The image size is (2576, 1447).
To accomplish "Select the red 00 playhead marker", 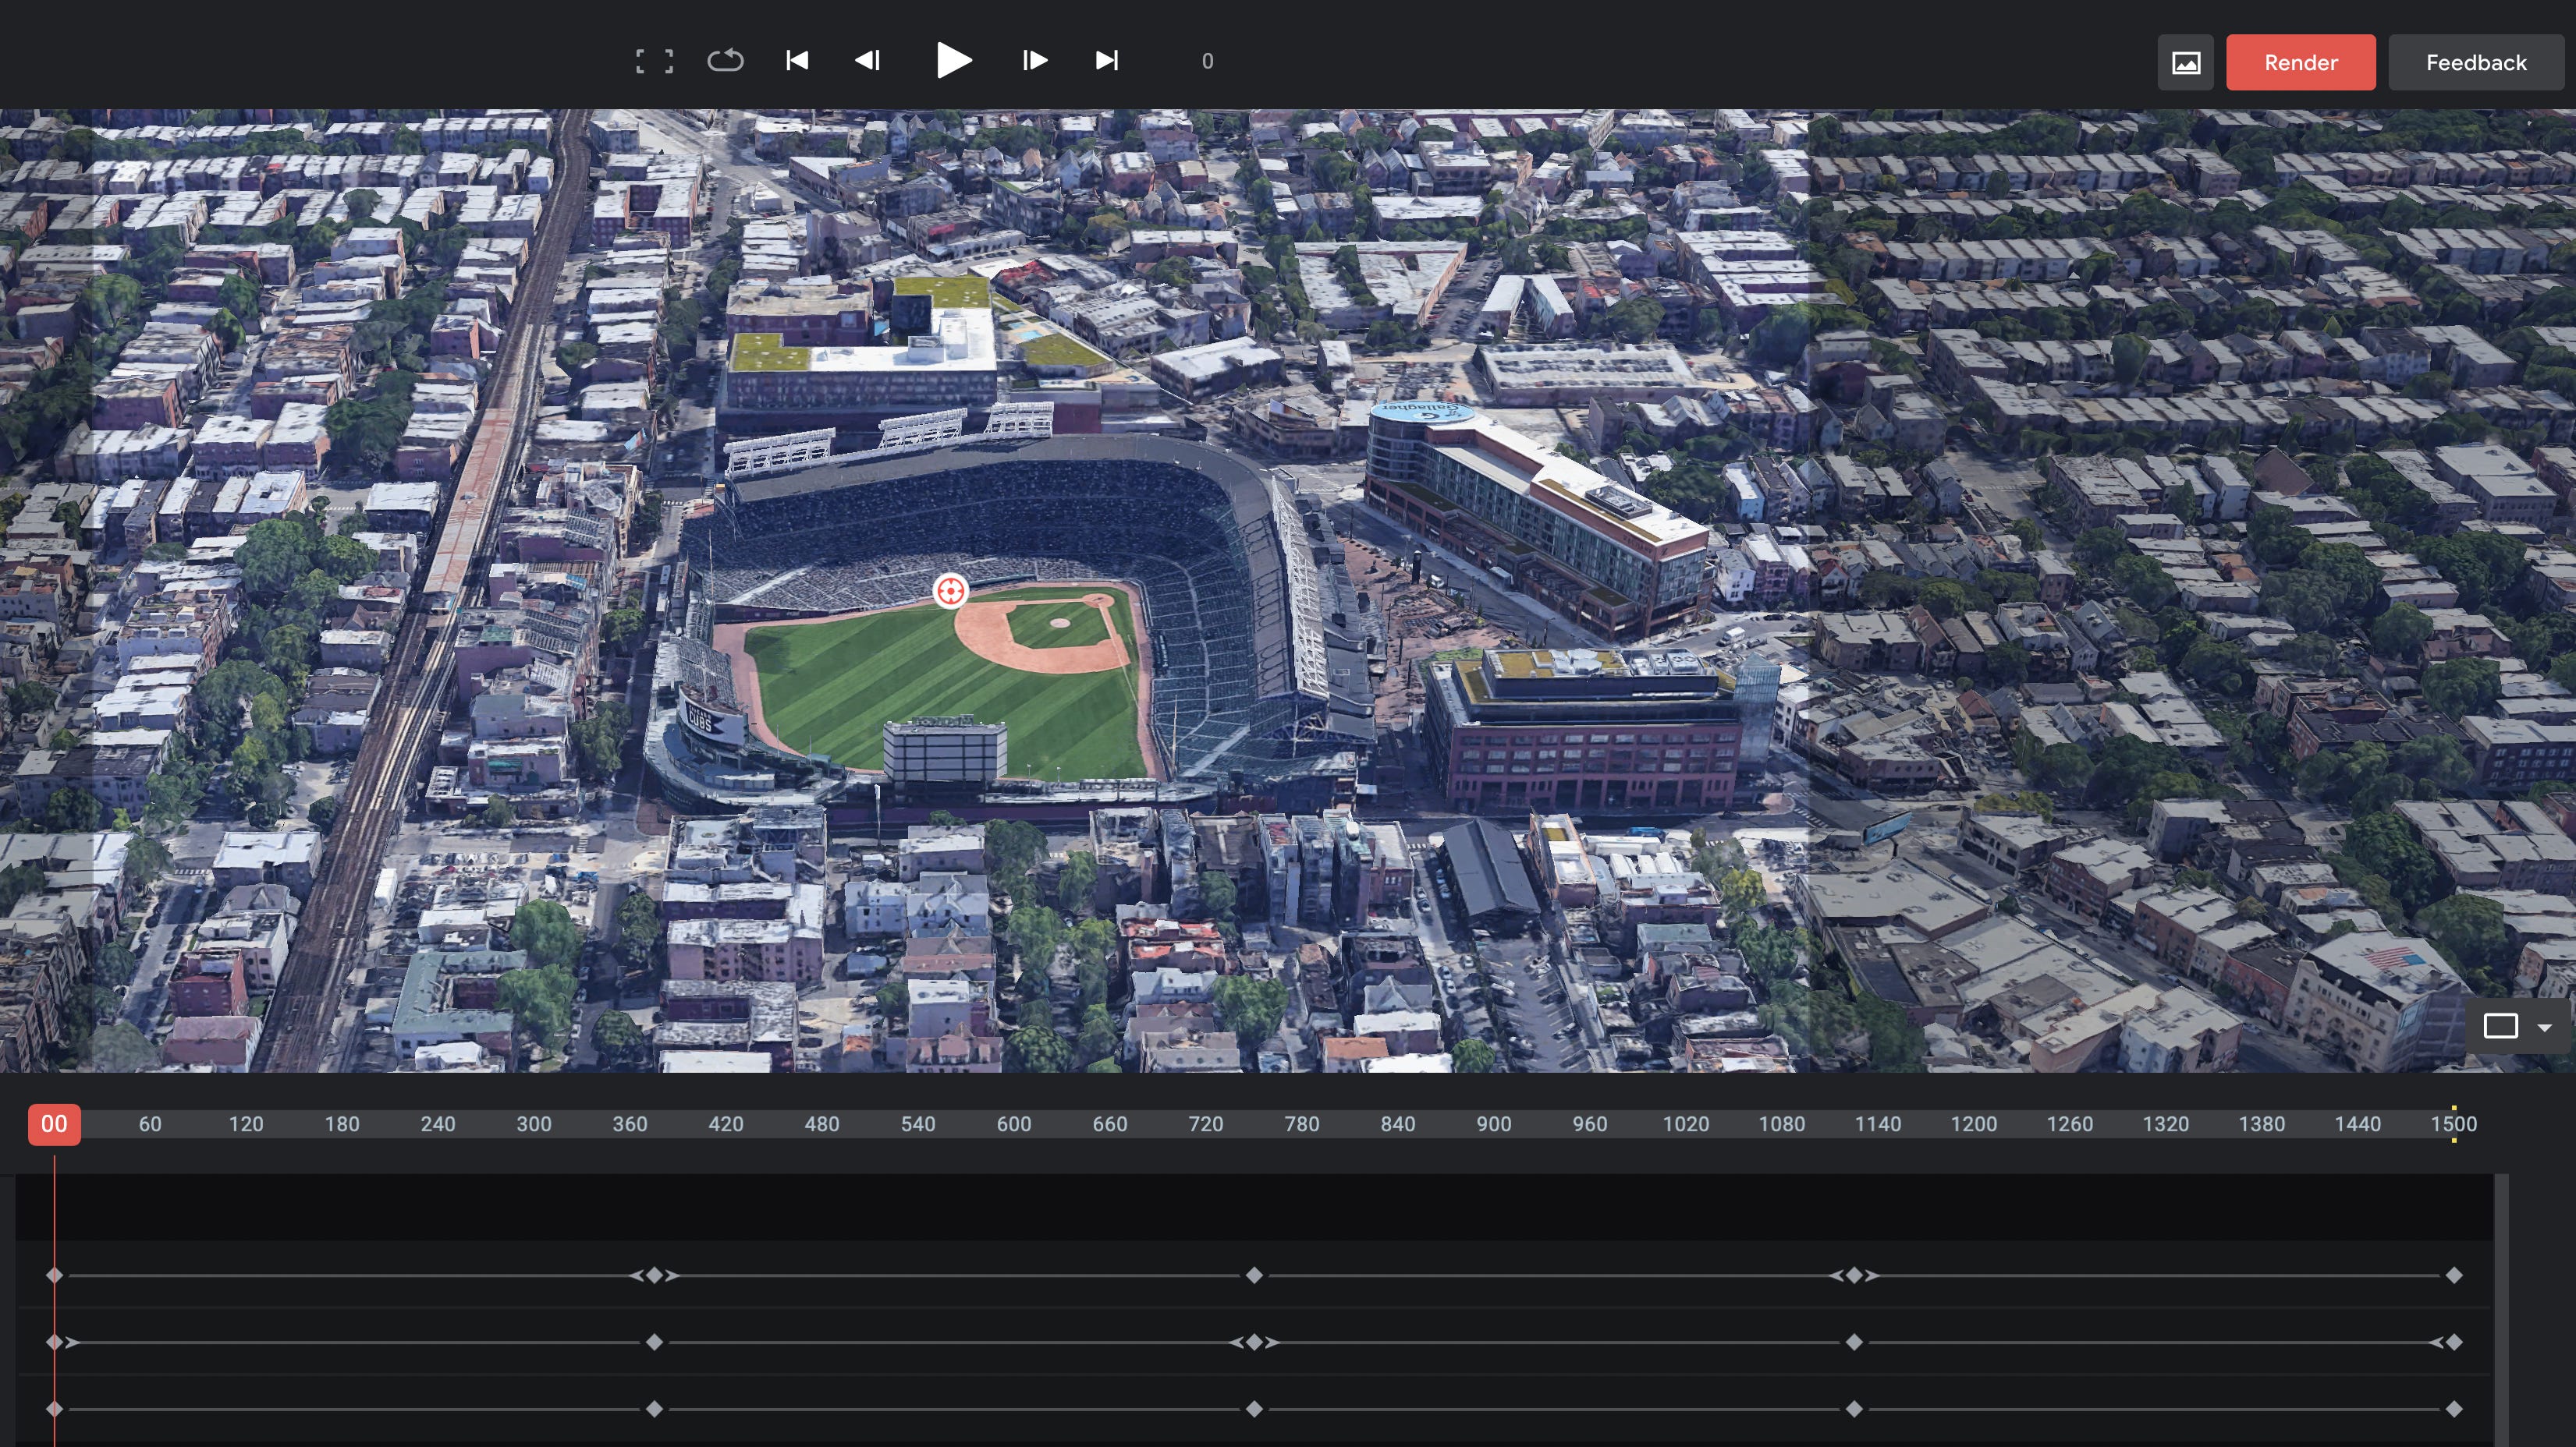I will [x=54, y=1124].
